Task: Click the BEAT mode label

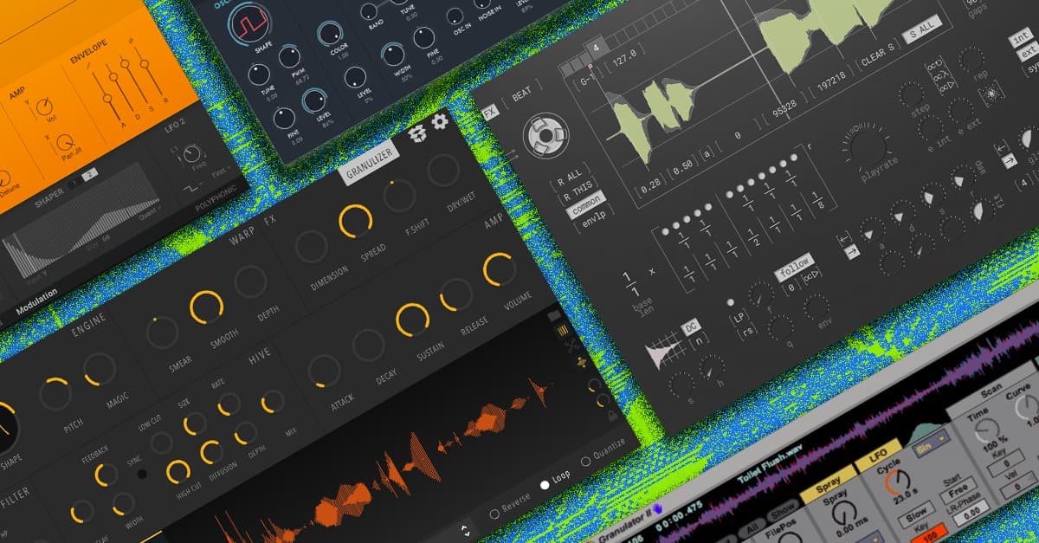Action: tap(522, 92)
